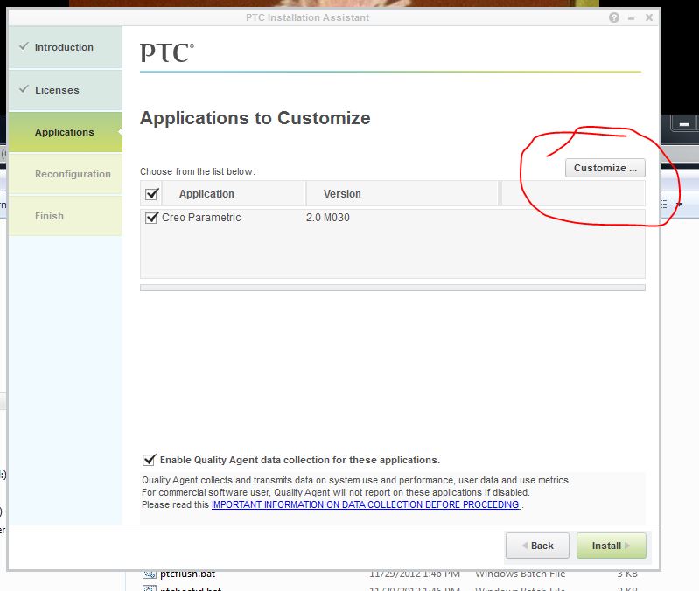The height and width of the screenshot is (591, 699).
Task: Open the Customize... dialog
Action: [605, 168]
